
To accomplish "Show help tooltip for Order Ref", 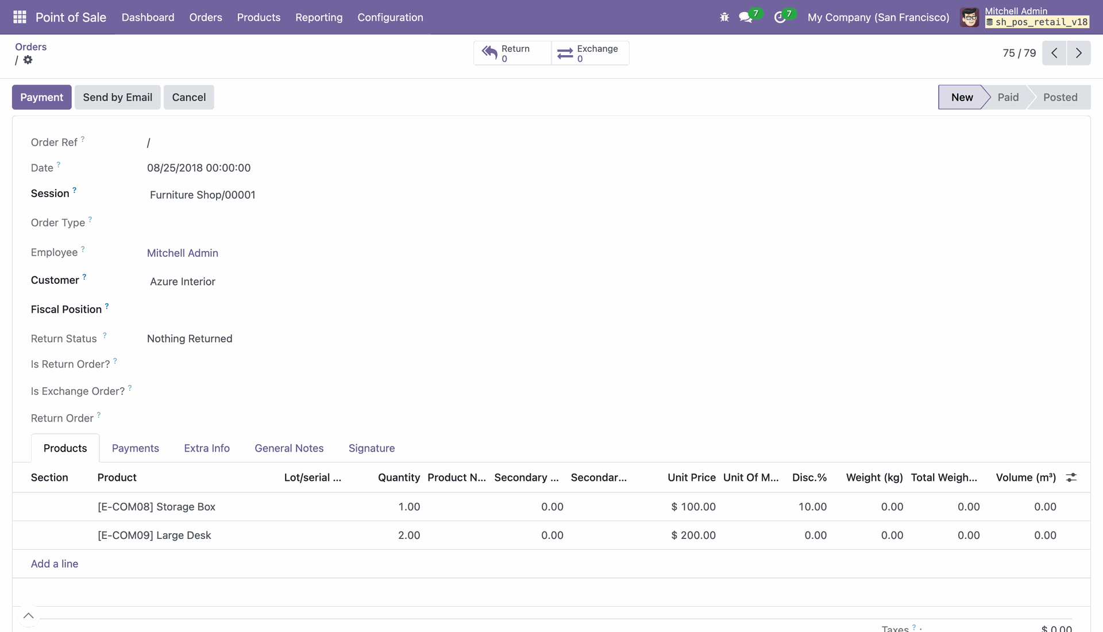I will click(x=83, y=138).
